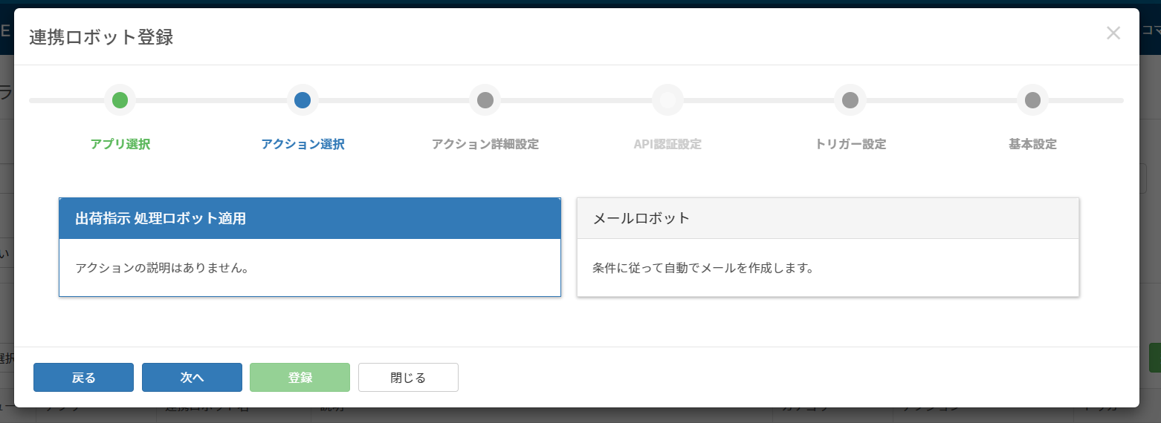Click the アクションの説明はありません description text
The height and width of the screenshot is (423, 1161).
(x=162, y=267)
